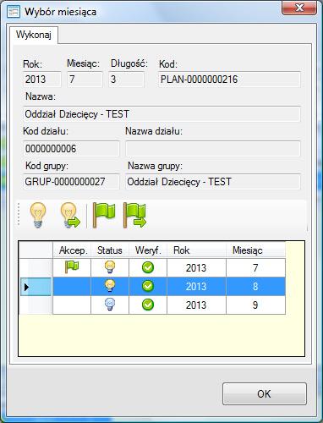The width and height of the screenshot is (323, 423).
Task: Click the 2013 year cell in month 8 row
Action: [196, 287]
